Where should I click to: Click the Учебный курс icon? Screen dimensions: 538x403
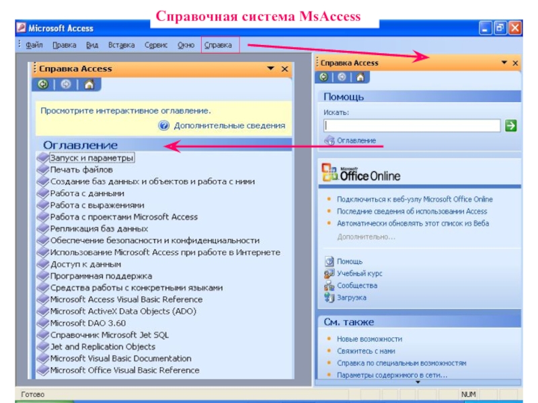tap(329, 273)
